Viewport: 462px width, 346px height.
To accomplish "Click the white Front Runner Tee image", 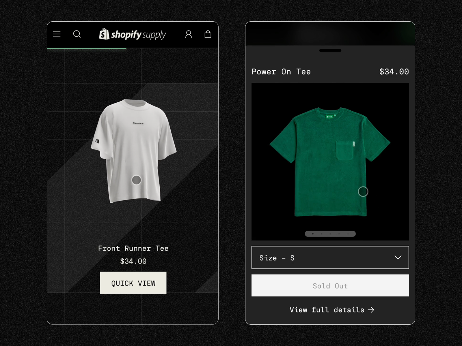I will (133, 151).
